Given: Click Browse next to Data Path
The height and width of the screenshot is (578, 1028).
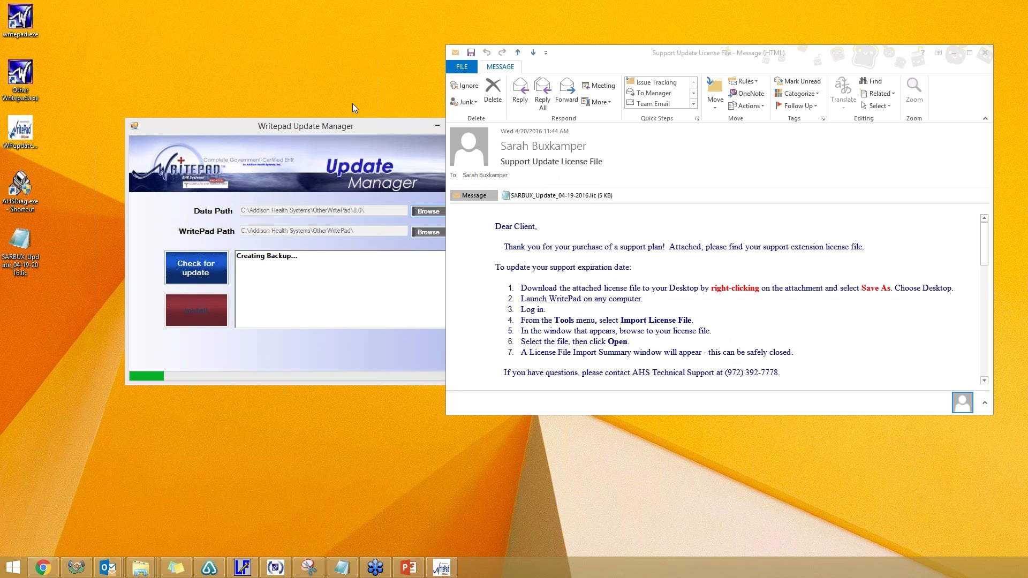Looking at the screenshot, I should (428, 211).
